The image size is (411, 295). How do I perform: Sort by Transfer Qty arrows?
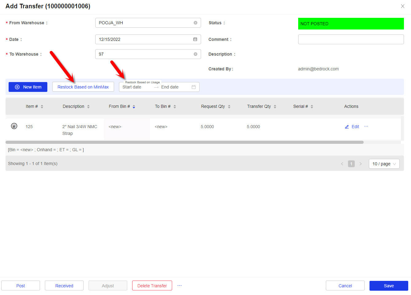275,107
